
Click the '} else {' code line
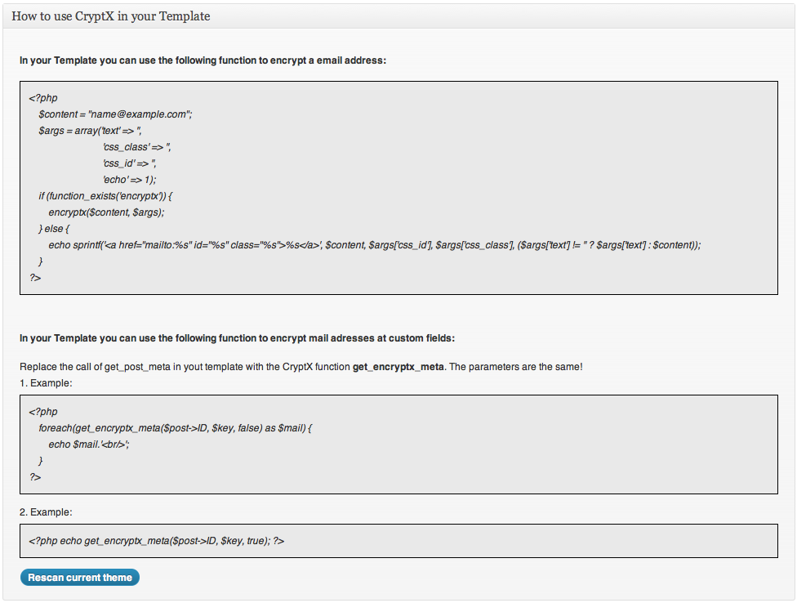tap(54, 229)
